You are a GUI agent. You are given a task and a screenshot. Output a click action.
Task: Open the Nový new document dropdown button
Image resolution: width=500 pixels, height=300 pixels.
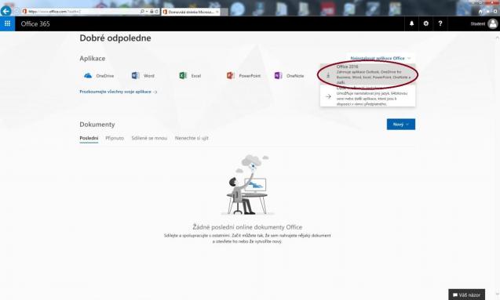[401, 125]
